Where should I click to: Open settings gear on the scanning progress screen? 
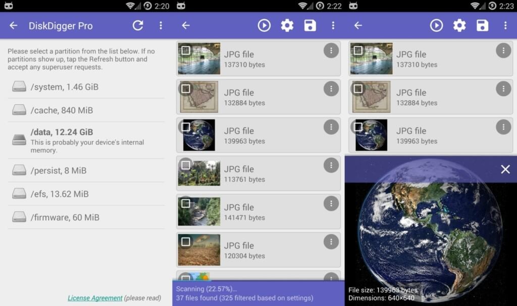[287, 26]
